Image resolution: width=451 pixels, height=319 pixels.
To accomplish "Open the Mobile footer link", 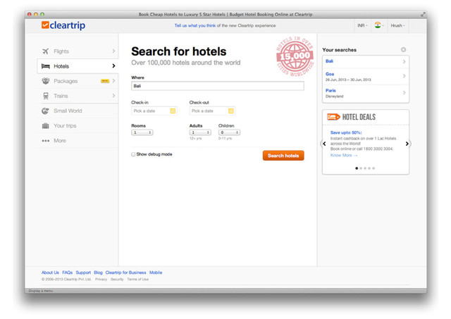I will tap(156, 273).
